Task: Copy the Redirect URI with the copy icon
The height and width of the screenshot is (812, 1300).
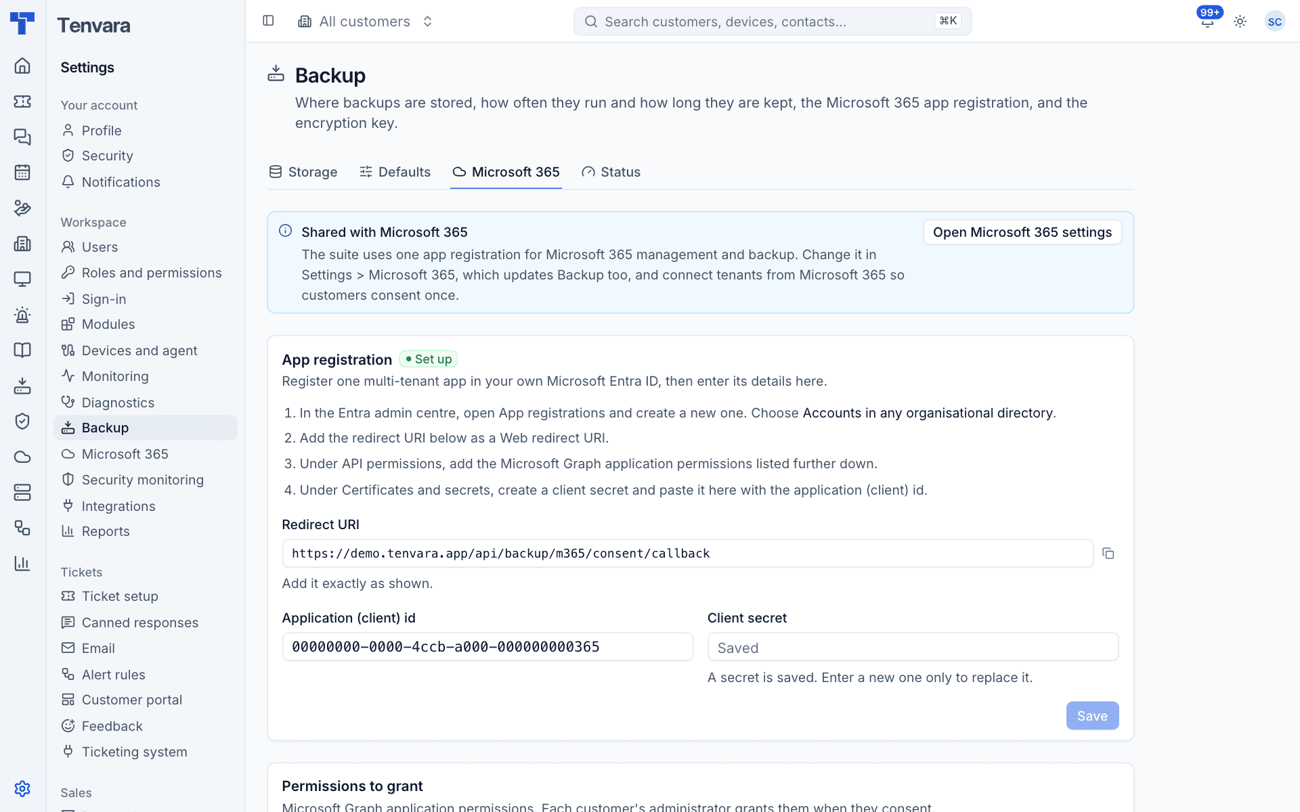Action: tap(1108, 554)
